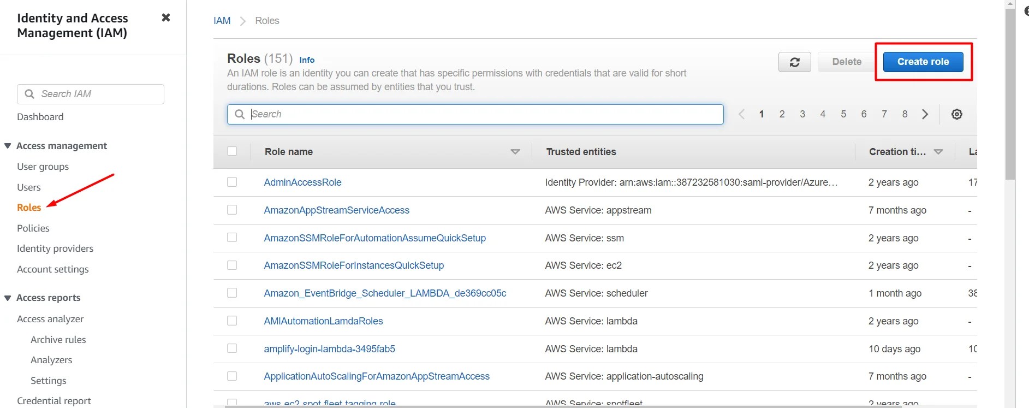Collapse the Access reports section

coord(8,298)
